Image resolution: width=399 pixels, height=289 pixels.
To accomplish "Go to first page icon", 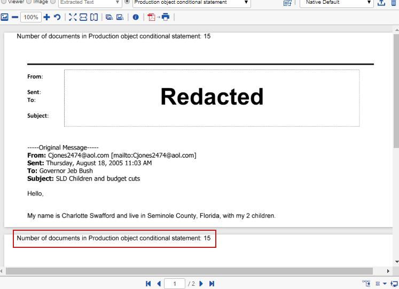I will pos(148,284).
